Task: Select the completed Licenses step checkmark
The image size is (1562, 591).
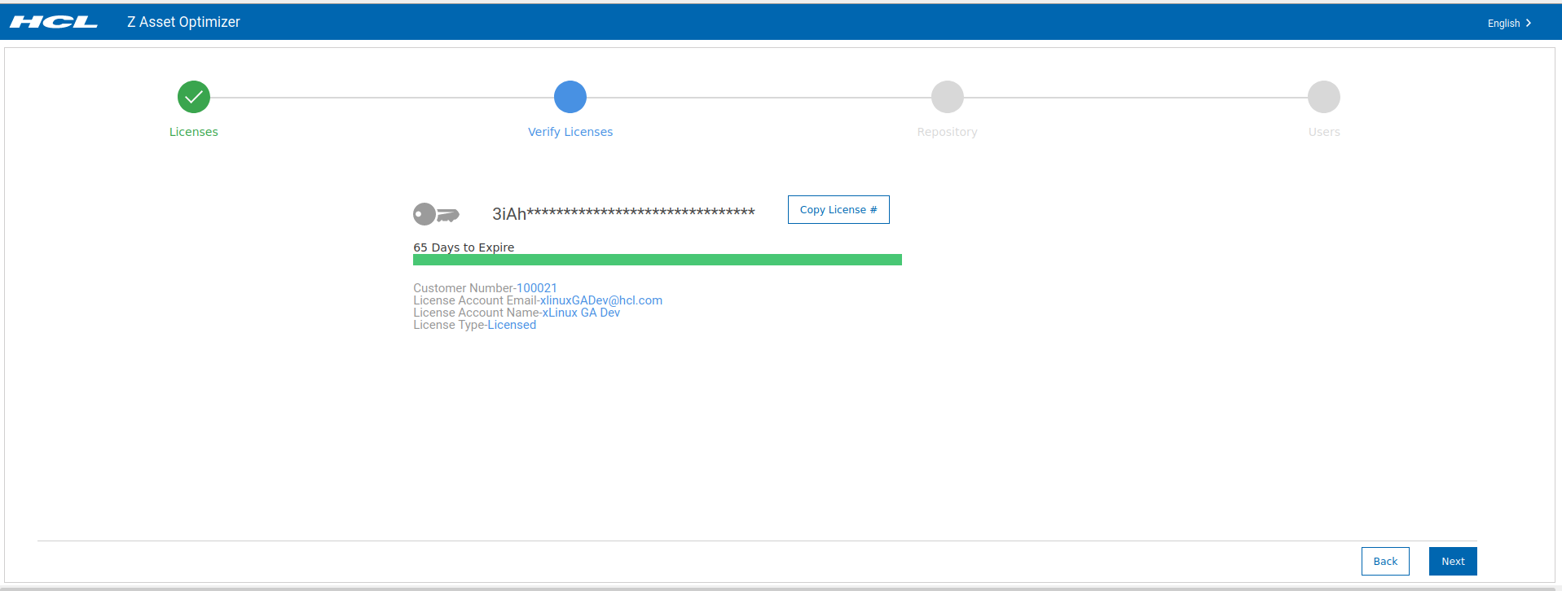Action: point(194,97)
